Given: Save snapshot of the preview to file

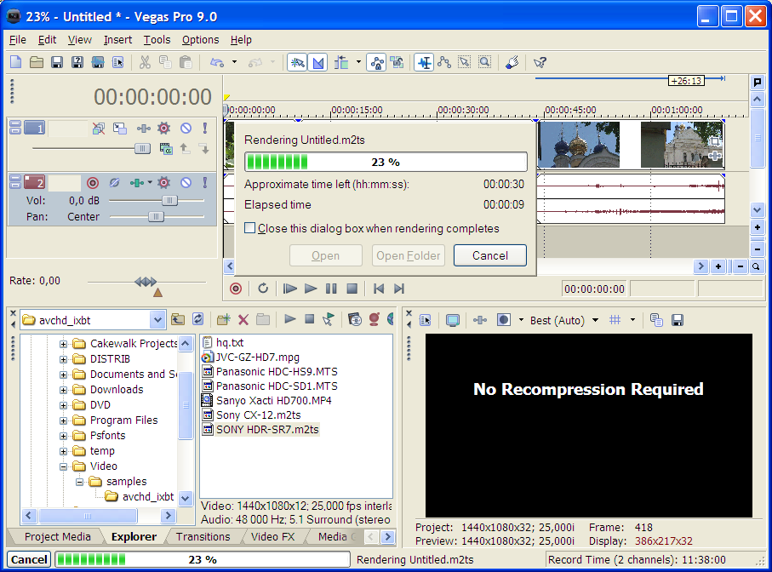Looking at the screenshot, I should [x=678, y=320].
